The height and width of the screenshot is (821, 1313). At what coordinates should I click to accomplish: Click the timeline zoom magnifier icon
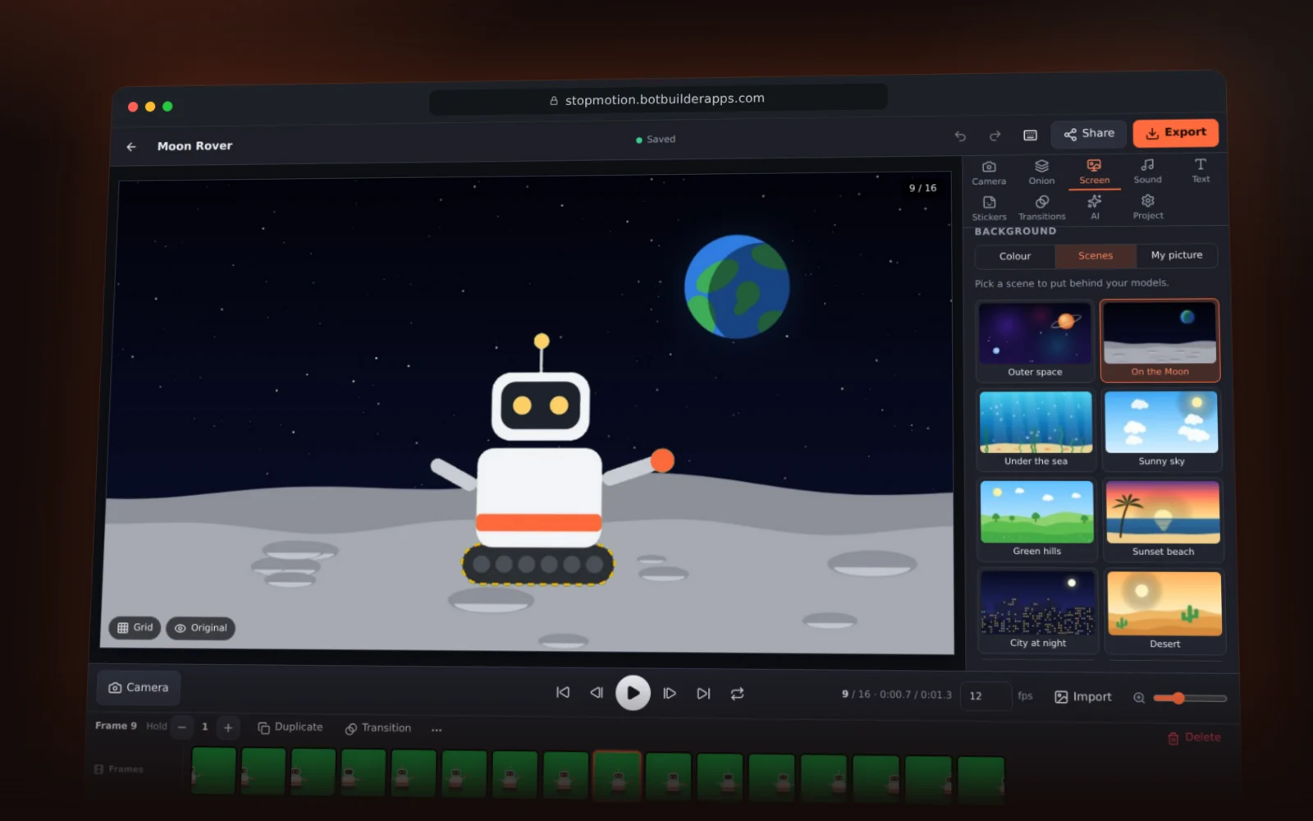(x=1139, y=698)
